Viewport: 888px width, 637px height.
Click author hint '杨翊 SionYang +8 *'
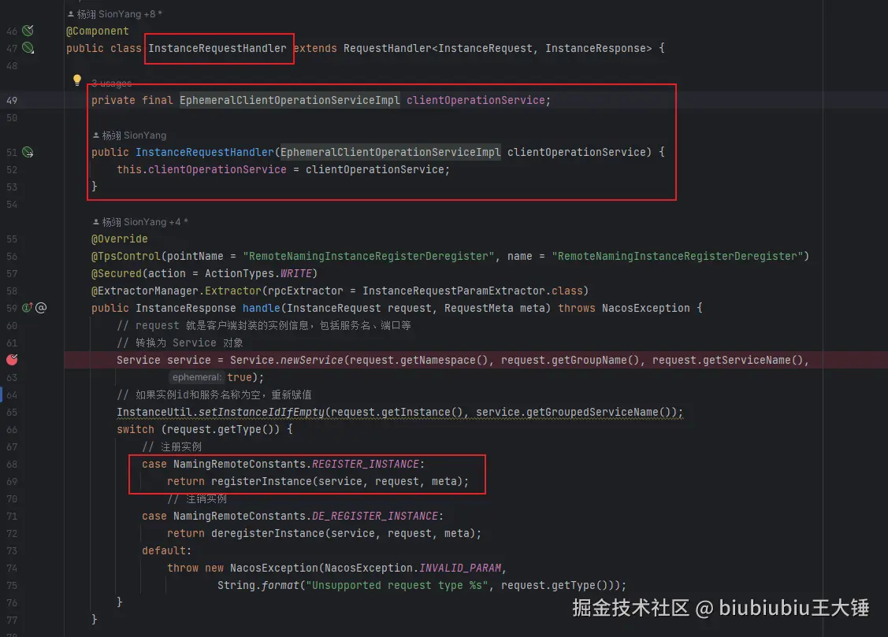point(115,13)
